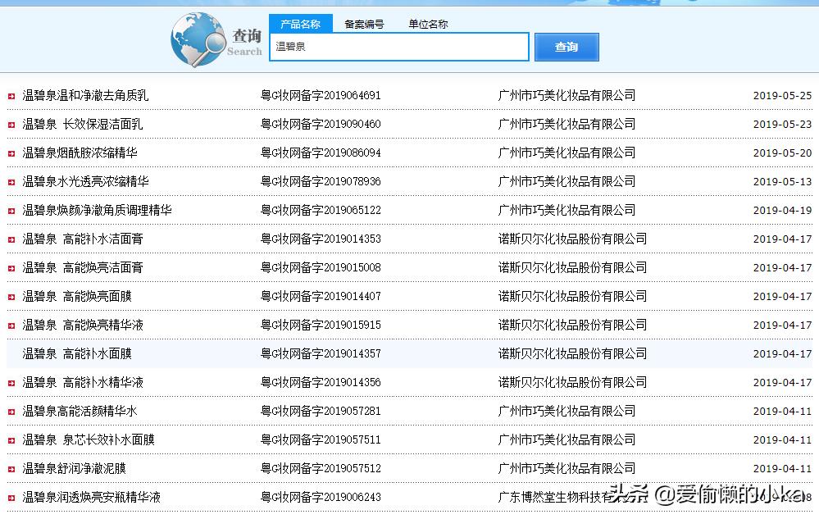Click filing number 粤G妆网备字2019014353
The height and width of the screenshot is (519, 819).
(x=319, y=239)
